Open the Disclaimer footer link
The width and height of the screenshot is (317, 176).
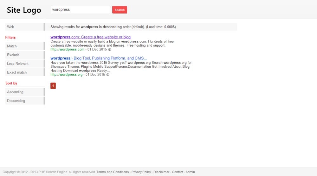[x=161, y=172]
